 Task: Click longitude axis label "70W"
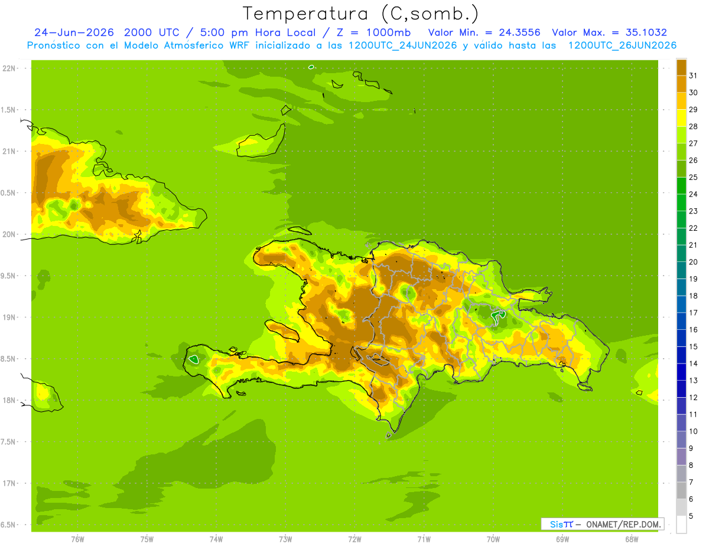(x=493, y=539)
